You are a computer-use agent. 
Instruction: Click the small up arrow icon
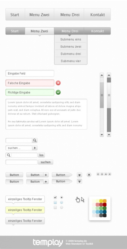106,174
